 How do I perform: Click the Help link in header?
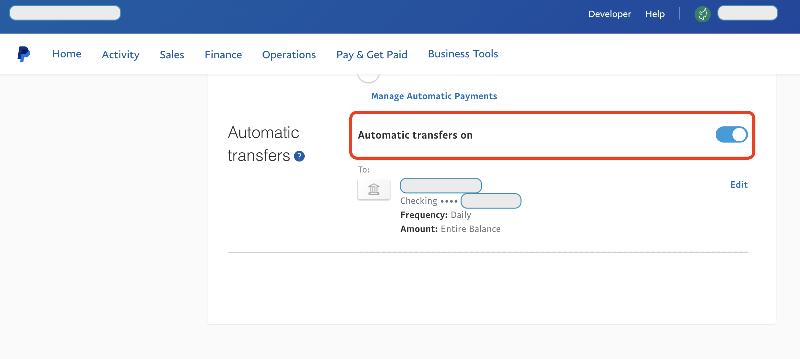coord(655,14)
